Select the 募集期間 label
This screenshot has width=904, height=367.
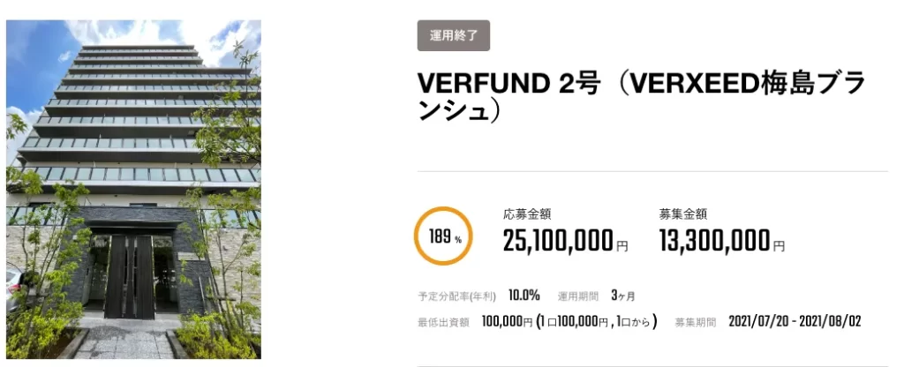click(697, 322)
